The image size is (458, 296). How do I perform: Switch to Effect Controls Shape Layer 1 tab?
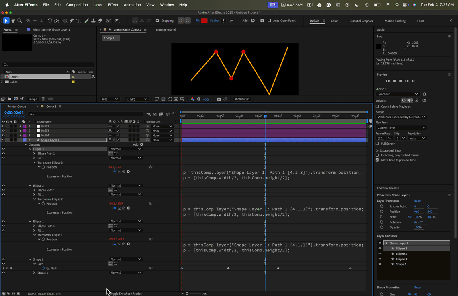tap(51, 29)
